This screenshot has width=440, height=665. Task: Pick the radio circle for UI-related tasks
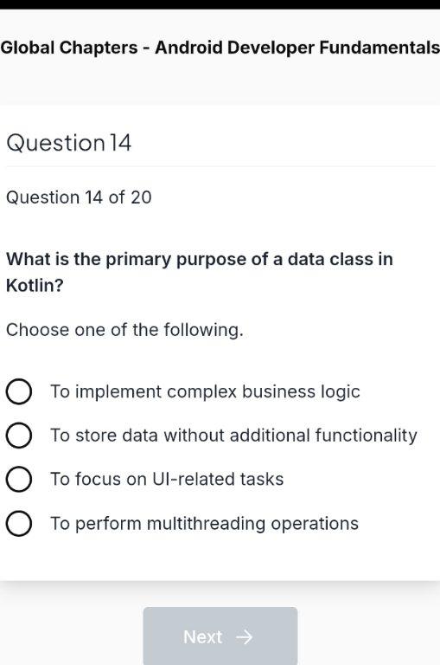point(19,479)
